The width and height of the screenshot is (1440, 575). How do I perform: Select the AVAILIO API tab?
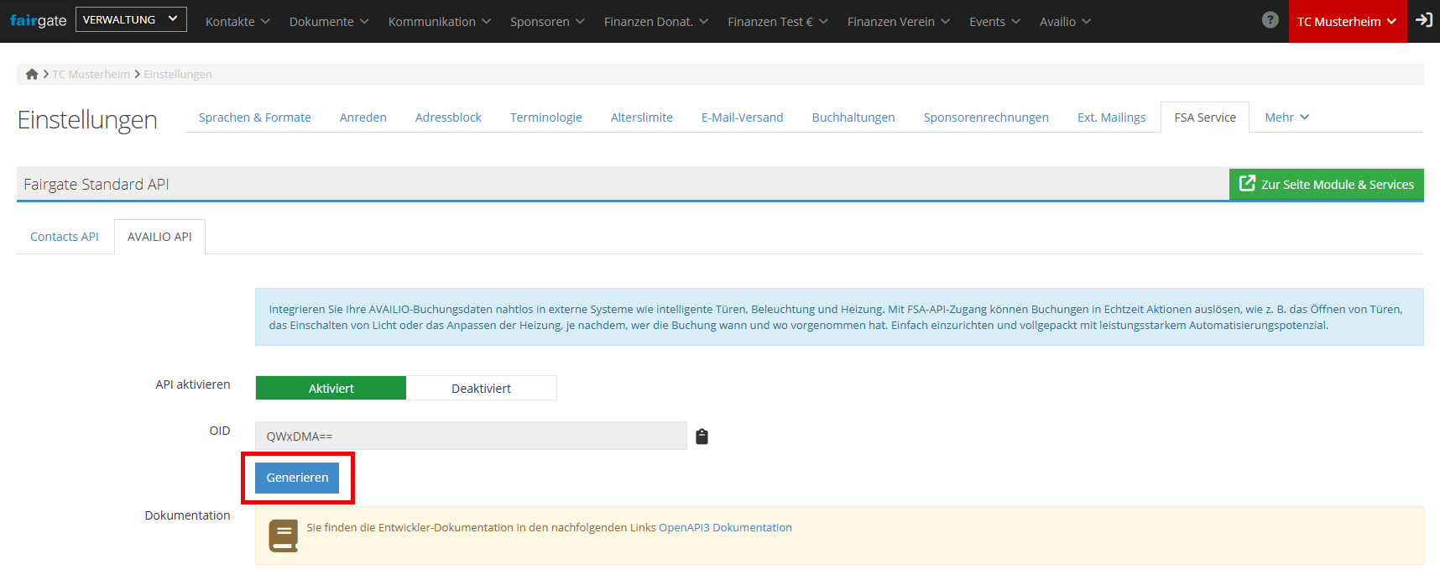pos(159,237)
